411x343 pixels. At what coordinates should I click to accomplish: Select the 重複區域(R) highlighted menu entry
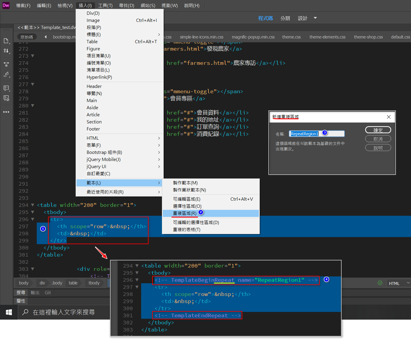click(184, 213)
